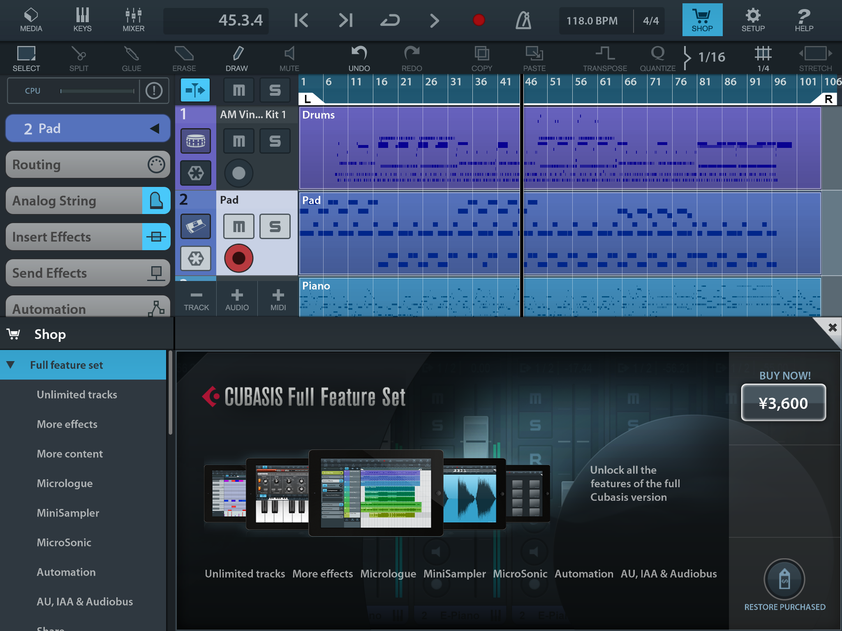This screenshot has height=631, width=842.
Task: Add a new MIDI track
Action: tap(278, 299)
